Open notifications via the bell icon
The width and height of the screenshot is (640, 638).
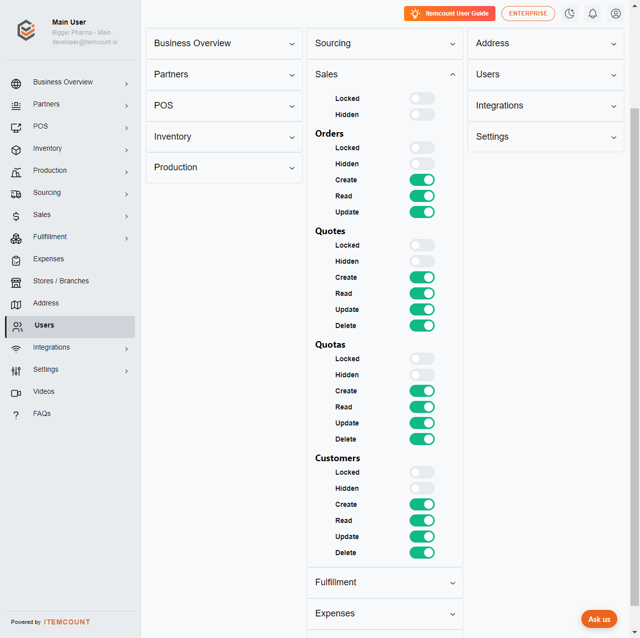click(593, 14)
